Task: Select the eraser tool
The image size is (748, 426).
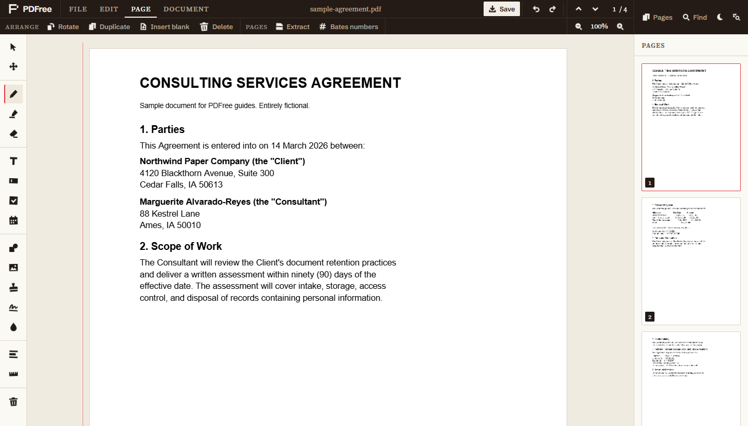Action: tap(14, 134)
